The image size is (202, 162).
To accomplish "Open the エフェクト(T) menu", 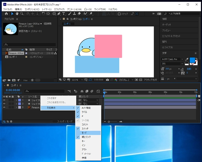I will 59,9.
